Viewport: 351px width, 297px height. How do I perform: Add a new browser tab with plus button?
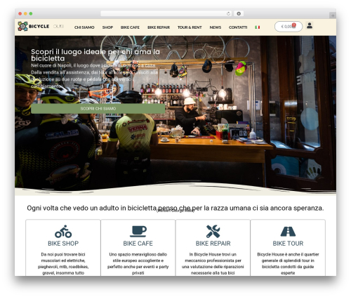tap(333, 15)
